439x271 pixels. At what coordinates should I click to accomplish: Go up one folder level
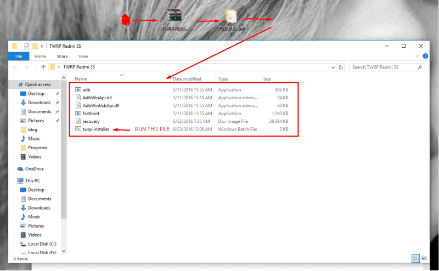coord(43,67)
